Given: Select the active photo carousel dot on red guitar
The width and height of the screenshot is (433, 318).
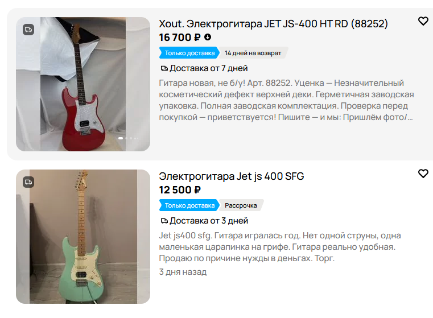Looking at the screenshot, I should coord(121,138).
